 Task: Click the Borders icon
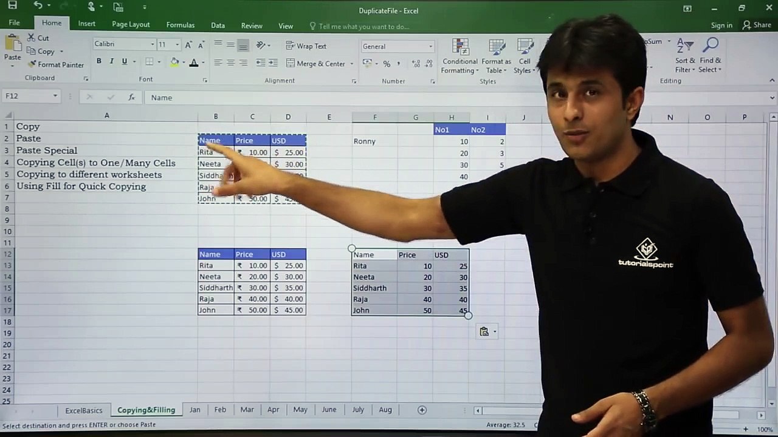click(150, 62)
